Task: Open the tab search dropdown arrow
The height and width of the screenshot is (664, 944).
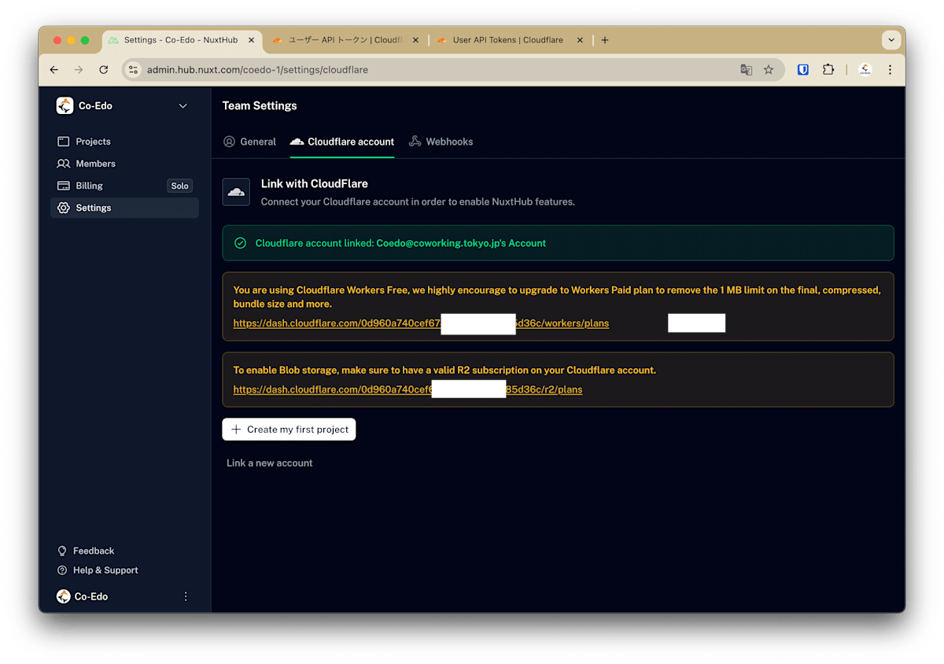Action: (891, 40)
